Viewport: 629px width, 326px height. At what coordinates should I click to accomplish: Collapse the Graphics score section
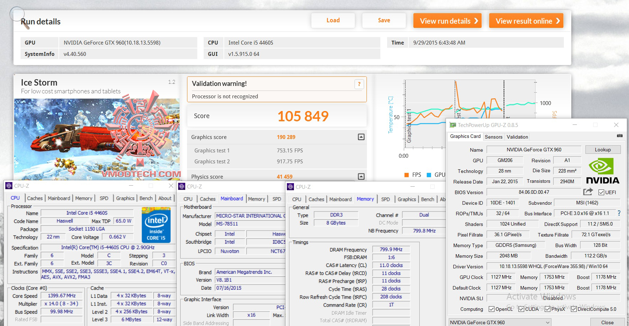(361, 137)
